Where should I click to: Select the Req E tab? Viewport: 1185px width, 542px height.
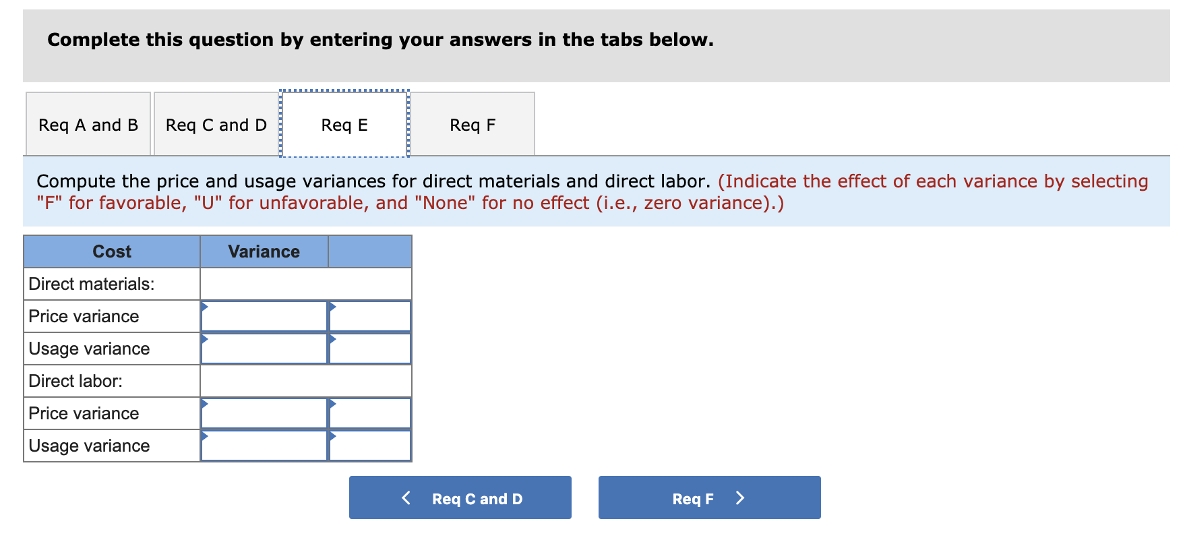click(x=344, y=125)
